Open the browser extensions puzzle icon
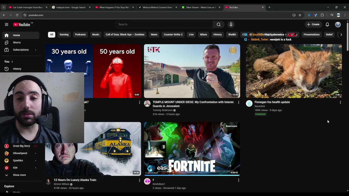The image size is (349, 196). click(322, 15)
